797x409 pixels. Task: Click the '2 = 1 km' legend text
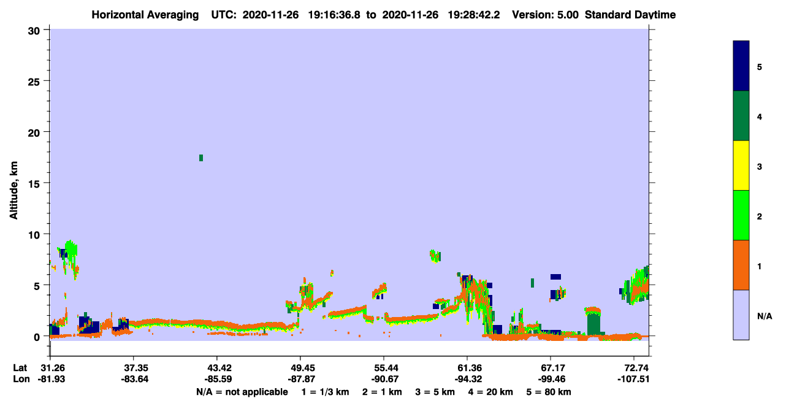(383, 392)
